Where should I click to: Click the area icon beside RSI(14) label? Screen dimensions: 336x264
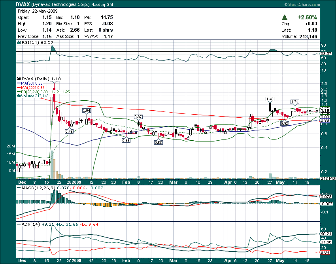(19, 42)
